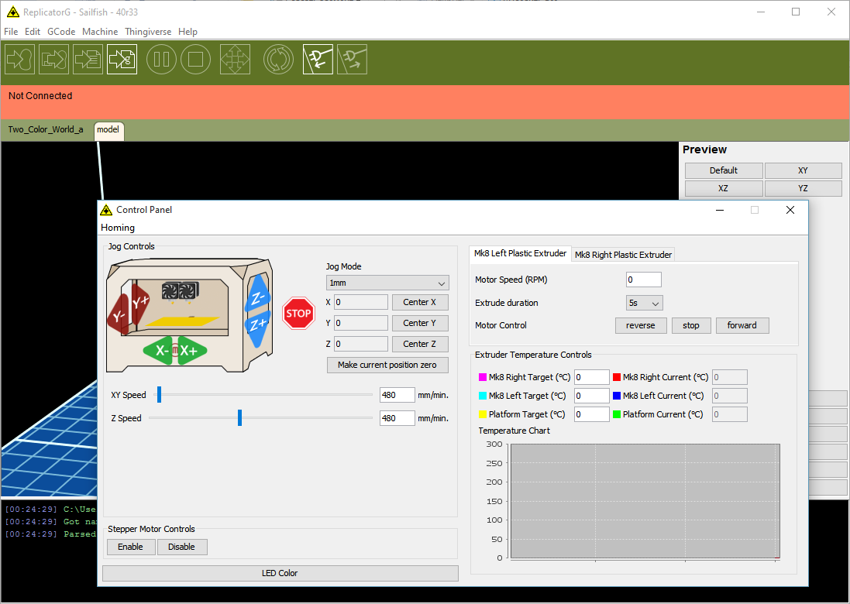This screenshot has height=604, width=850.
Task: Select the Two_Color_World_a tab
Action: [46, 129]
